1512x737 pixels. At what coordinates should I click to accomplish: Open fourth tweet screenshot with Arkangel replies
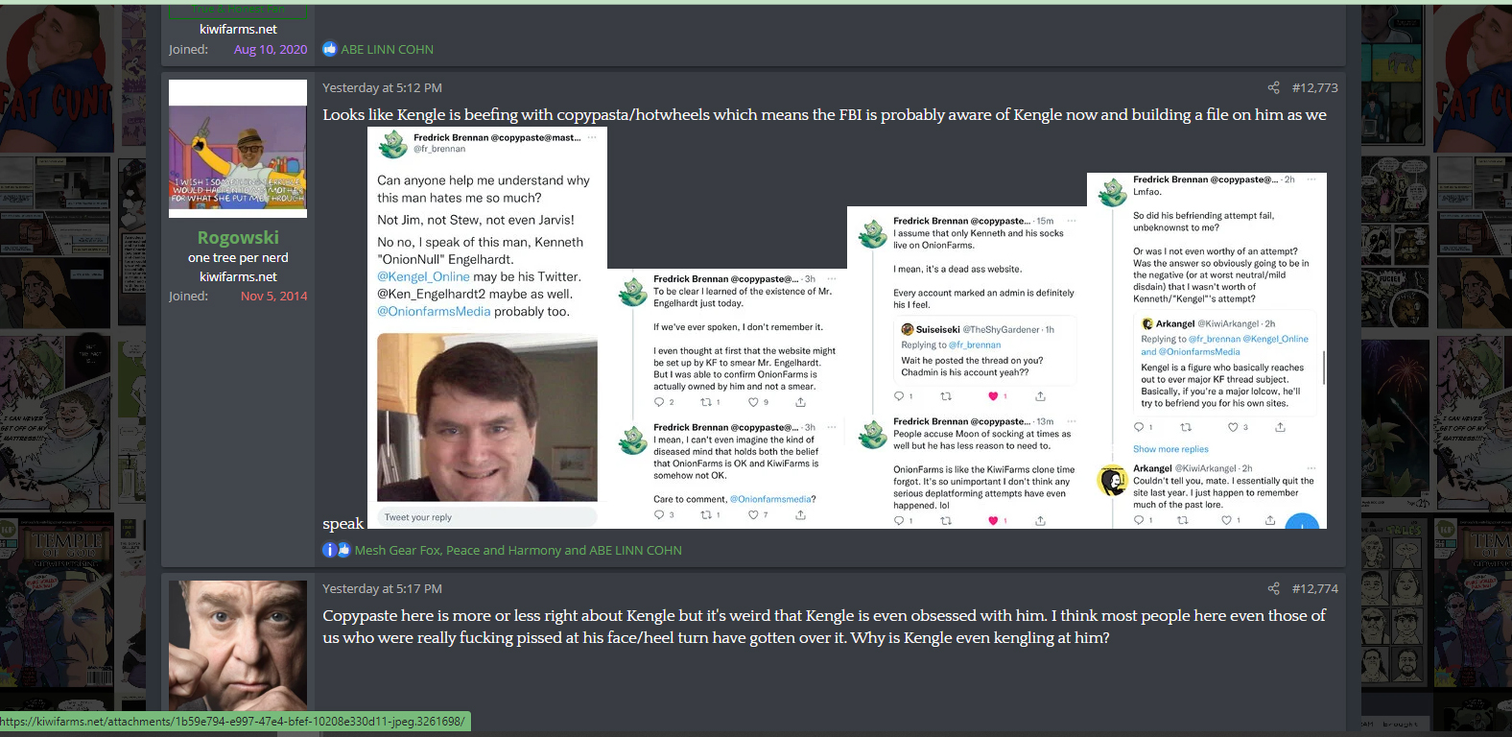coord(1207,350)
